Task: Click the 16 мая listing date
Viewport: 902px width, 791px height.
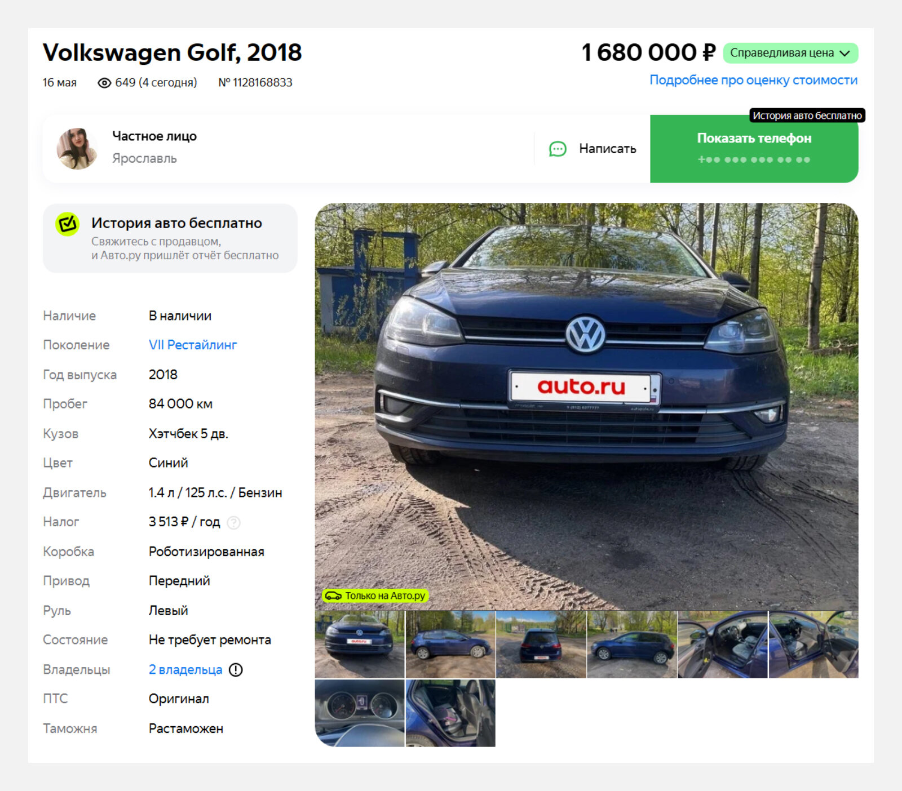Action: tap(60, 83)
